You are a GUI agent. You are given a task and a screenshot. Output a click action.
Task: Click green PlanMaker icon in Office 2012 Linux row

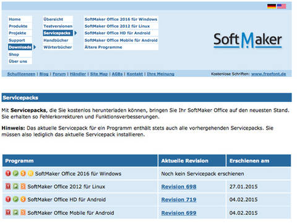click(15, 186)
